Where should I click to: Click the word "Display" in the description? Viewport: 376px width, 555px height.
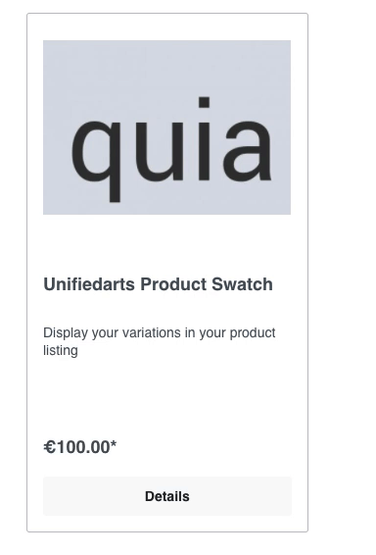click(x=66, y=333)
